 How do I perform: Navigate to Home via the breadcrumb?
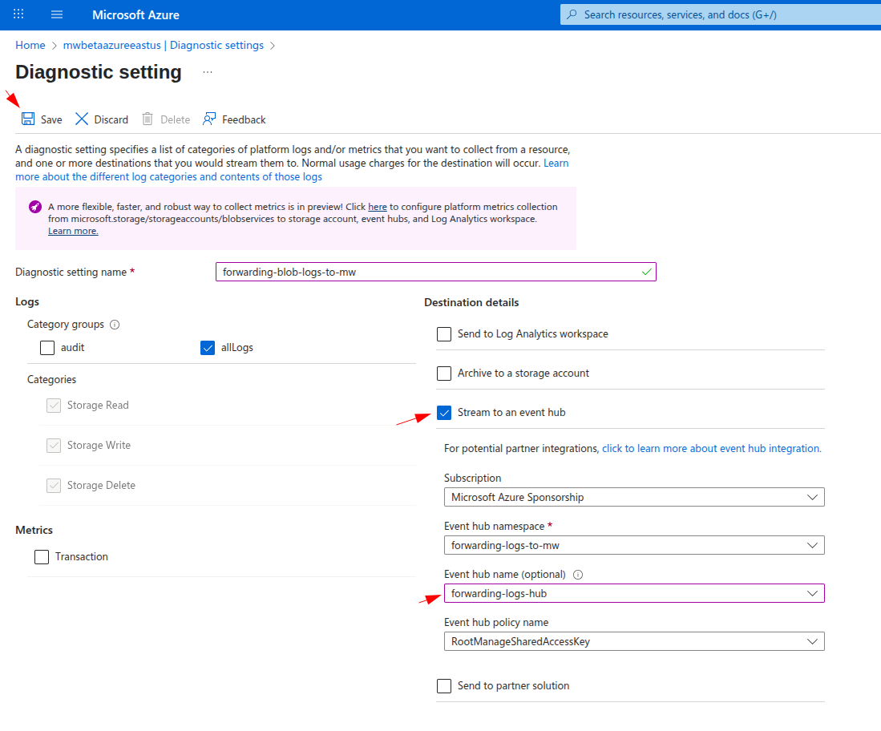30,45
